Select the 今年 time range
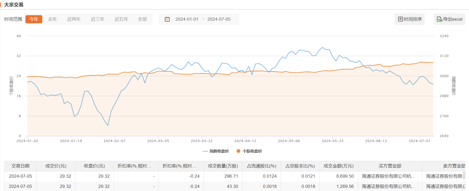Image resolution: width=469 pixels, height=191 pixels. (x=34, y=19)
